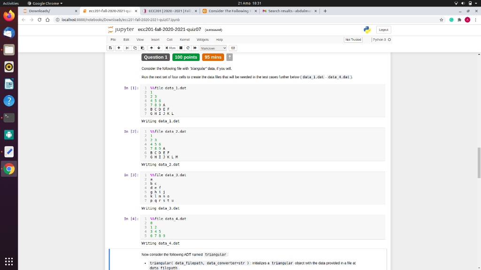Viewport: 481px width, 270px height.
Task: Interrupt the kernel with the stop icon
Action: tap(180, 48)
